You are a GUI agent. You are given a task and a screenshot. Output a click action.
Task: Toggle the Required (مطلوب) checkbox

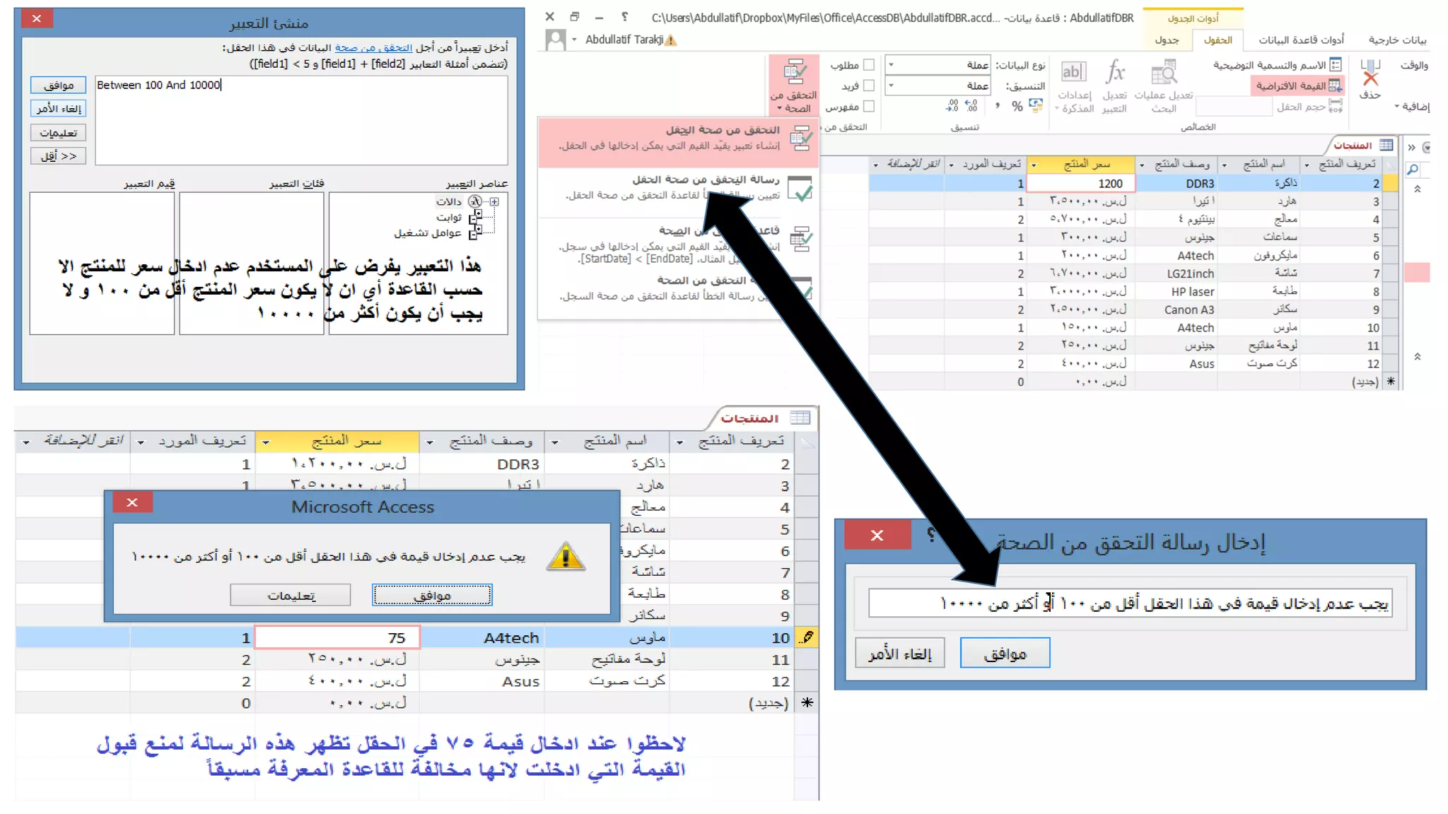[869, 65]
